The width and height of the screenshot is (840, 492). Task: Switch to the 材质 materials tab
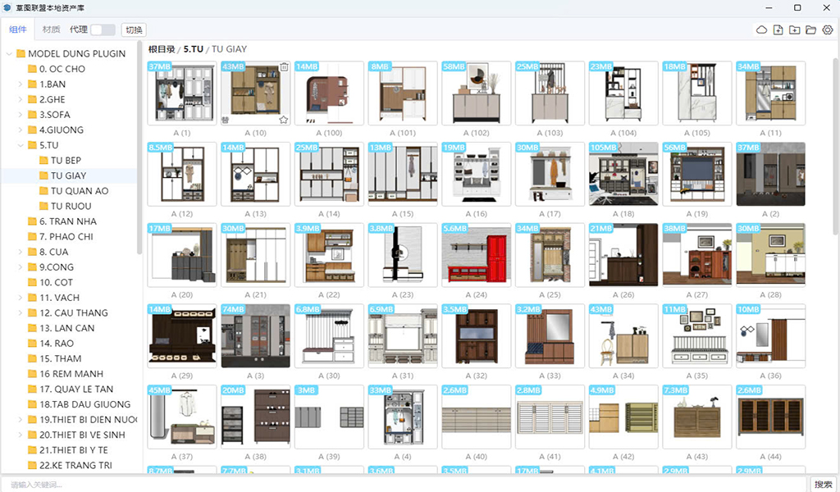point(51,30)
